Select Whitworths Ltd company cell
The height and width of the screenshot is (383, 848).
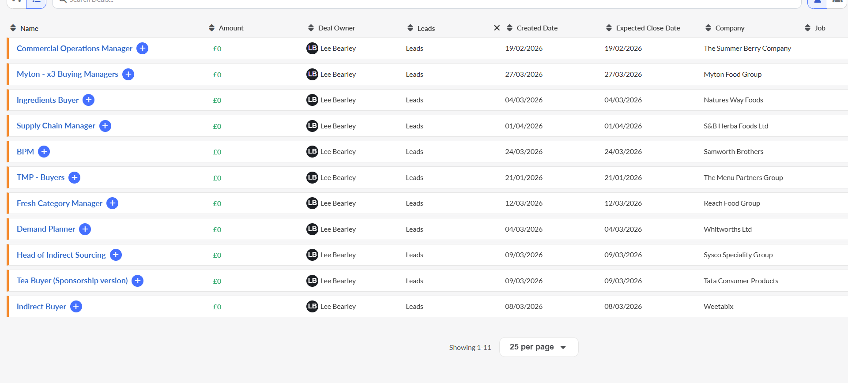click(728, 229)
